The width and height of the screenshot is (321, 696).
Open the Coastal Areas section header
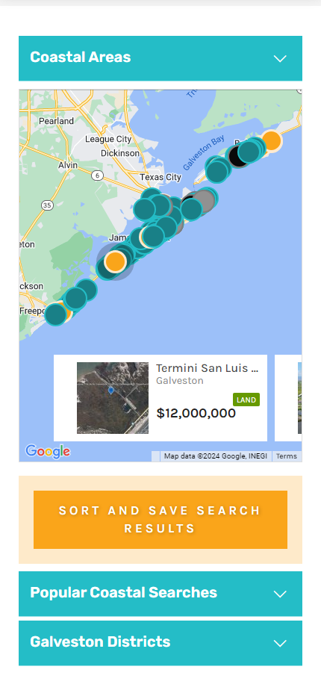[160, 58]
